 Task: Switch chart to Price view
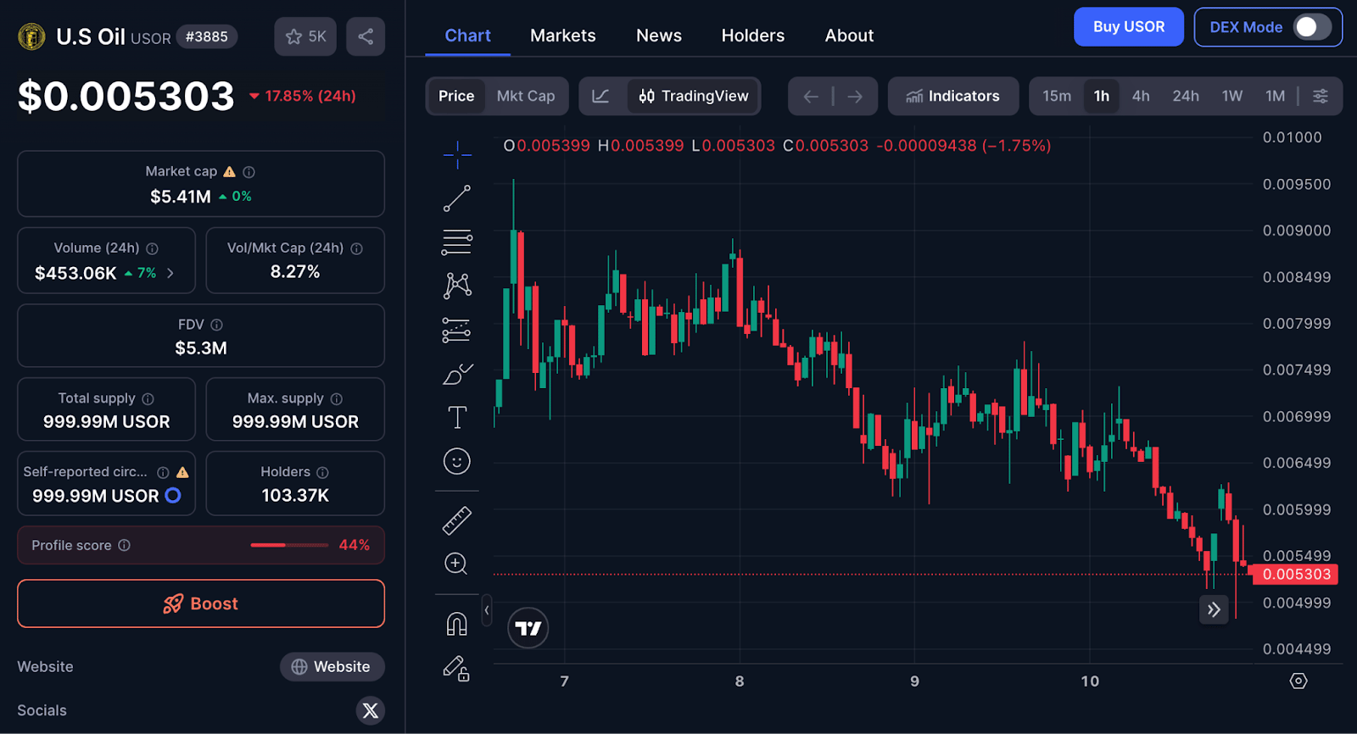click(456, 96)
